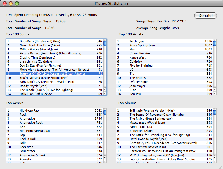Screen dimensions: 223x169
Task: Select genre Folk
Action: point(55,143)
